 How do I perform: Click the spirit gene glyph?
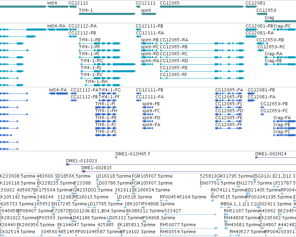click(x=148, y=14)
